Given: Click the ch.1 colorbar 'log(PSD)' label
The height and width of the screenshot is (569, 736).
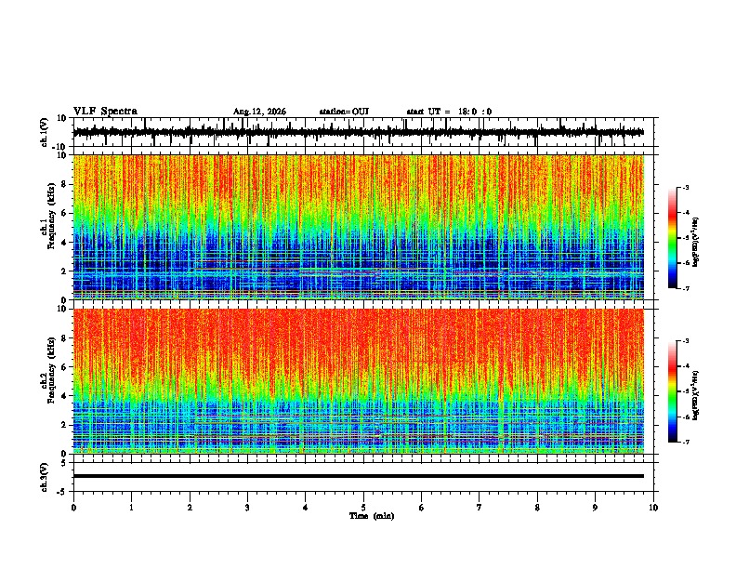Looking at the screenshot, I should click(x=695, y=243).
